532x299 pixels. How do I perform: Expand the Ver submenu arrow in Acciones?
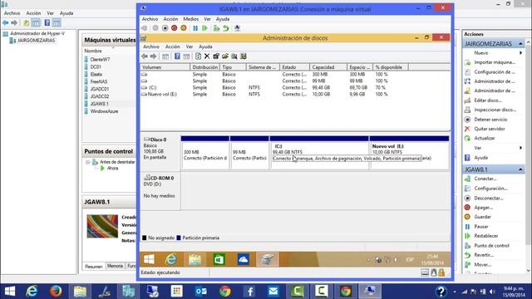tap(521, 148)
